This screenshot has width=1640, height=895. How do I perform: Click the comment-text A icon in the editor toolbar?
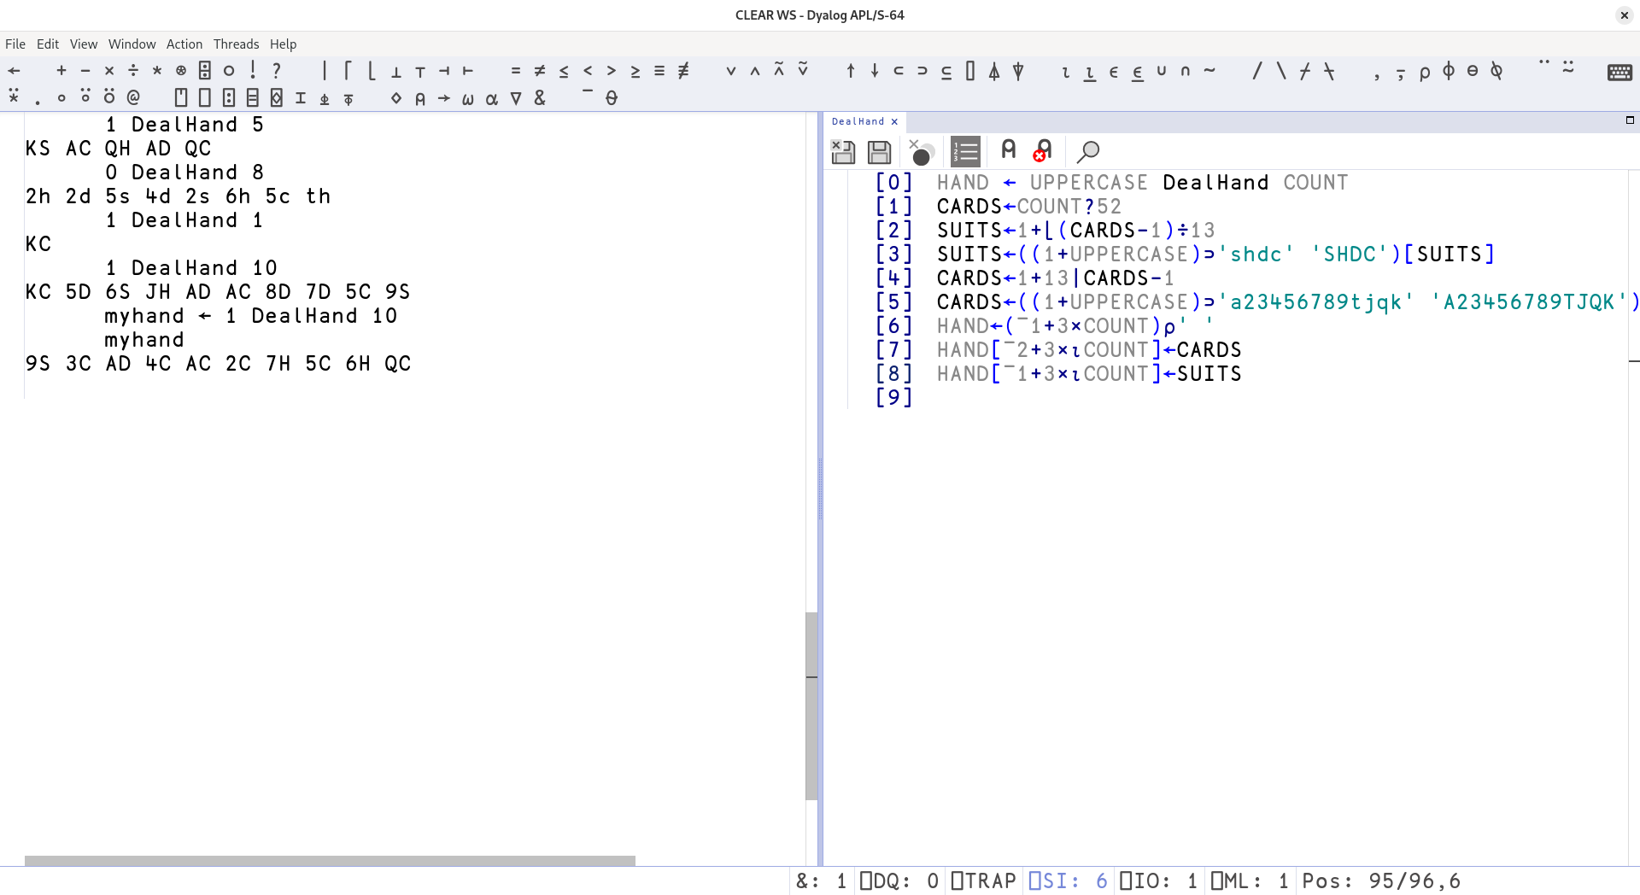click(1009, 150)
